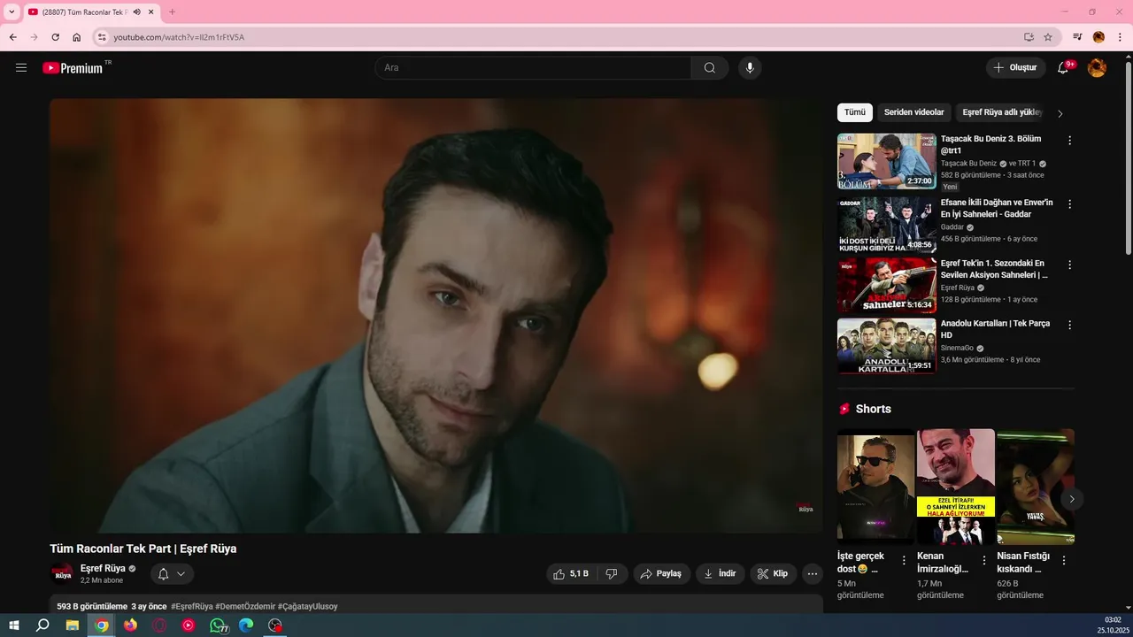Share the video via Paylaş
1133x637 pixels.
coord(661,574)
